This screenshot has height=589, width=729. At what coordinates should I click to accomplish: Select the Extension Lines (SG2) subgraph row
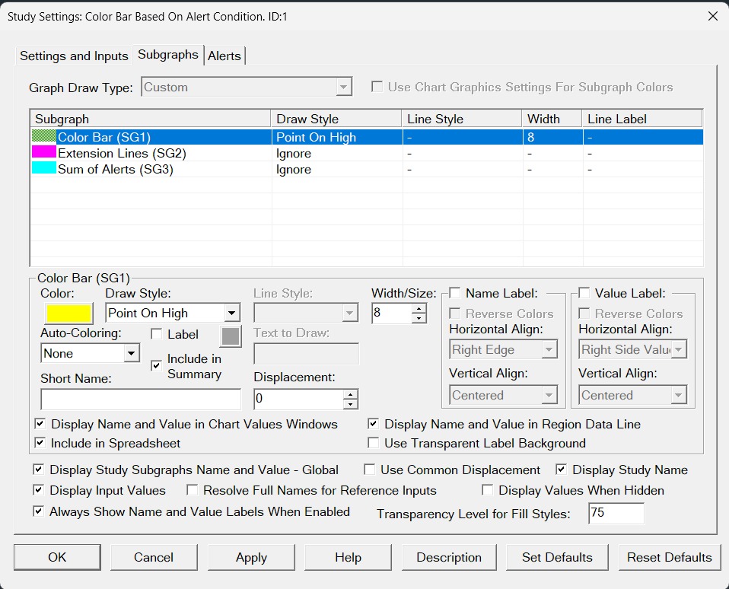click(x=122, y=153)
